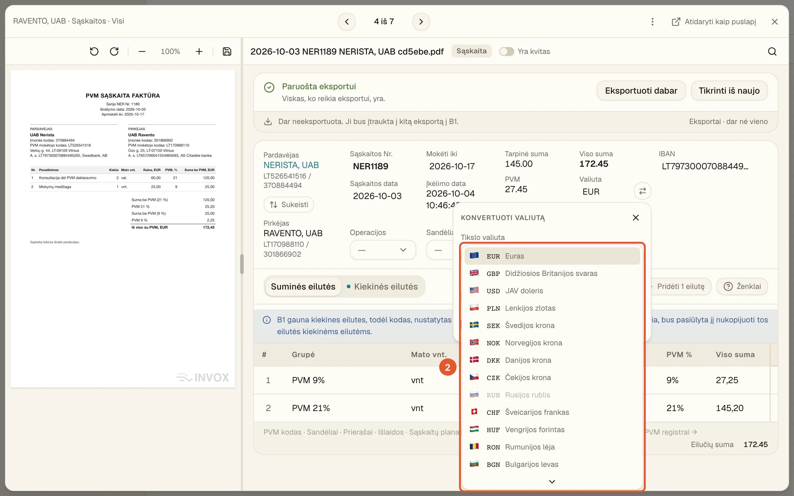Click the Ženklai help button
The image size is (794, 496).
[742, 286]
